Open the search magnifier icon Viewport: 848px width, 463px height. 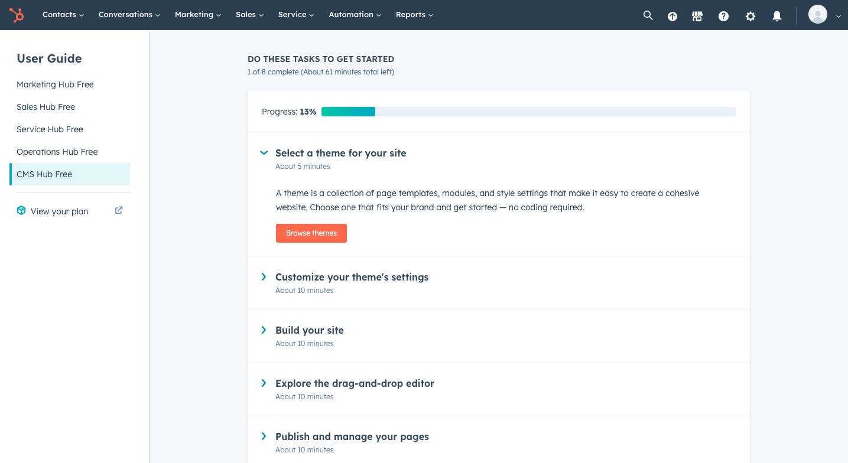pos(648,15)
